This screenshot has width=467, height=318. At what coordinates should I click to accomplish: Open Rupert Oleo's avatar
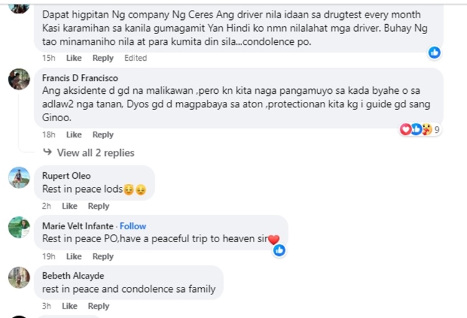pyautogui.click(x=19, y=178)
